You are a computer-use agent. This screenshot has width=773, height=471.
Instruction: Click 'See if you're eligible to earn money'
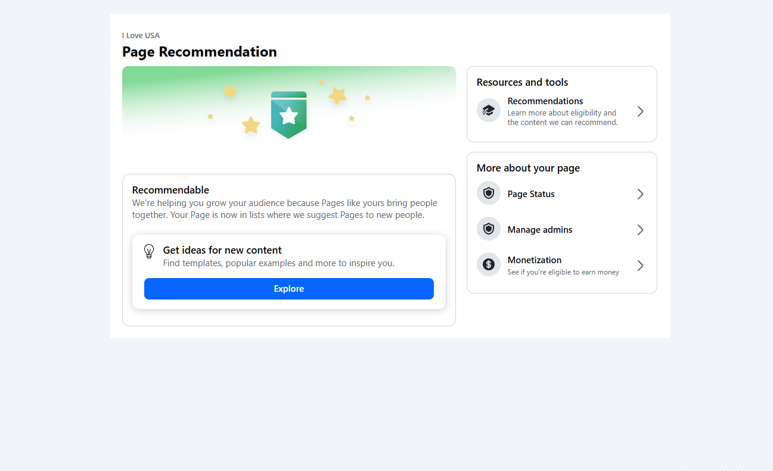point(563,272)
